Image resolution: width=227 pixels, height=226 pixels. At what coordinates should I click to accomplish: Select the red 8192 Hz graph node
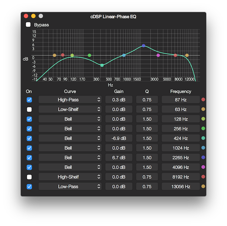(x=175, y=55)
